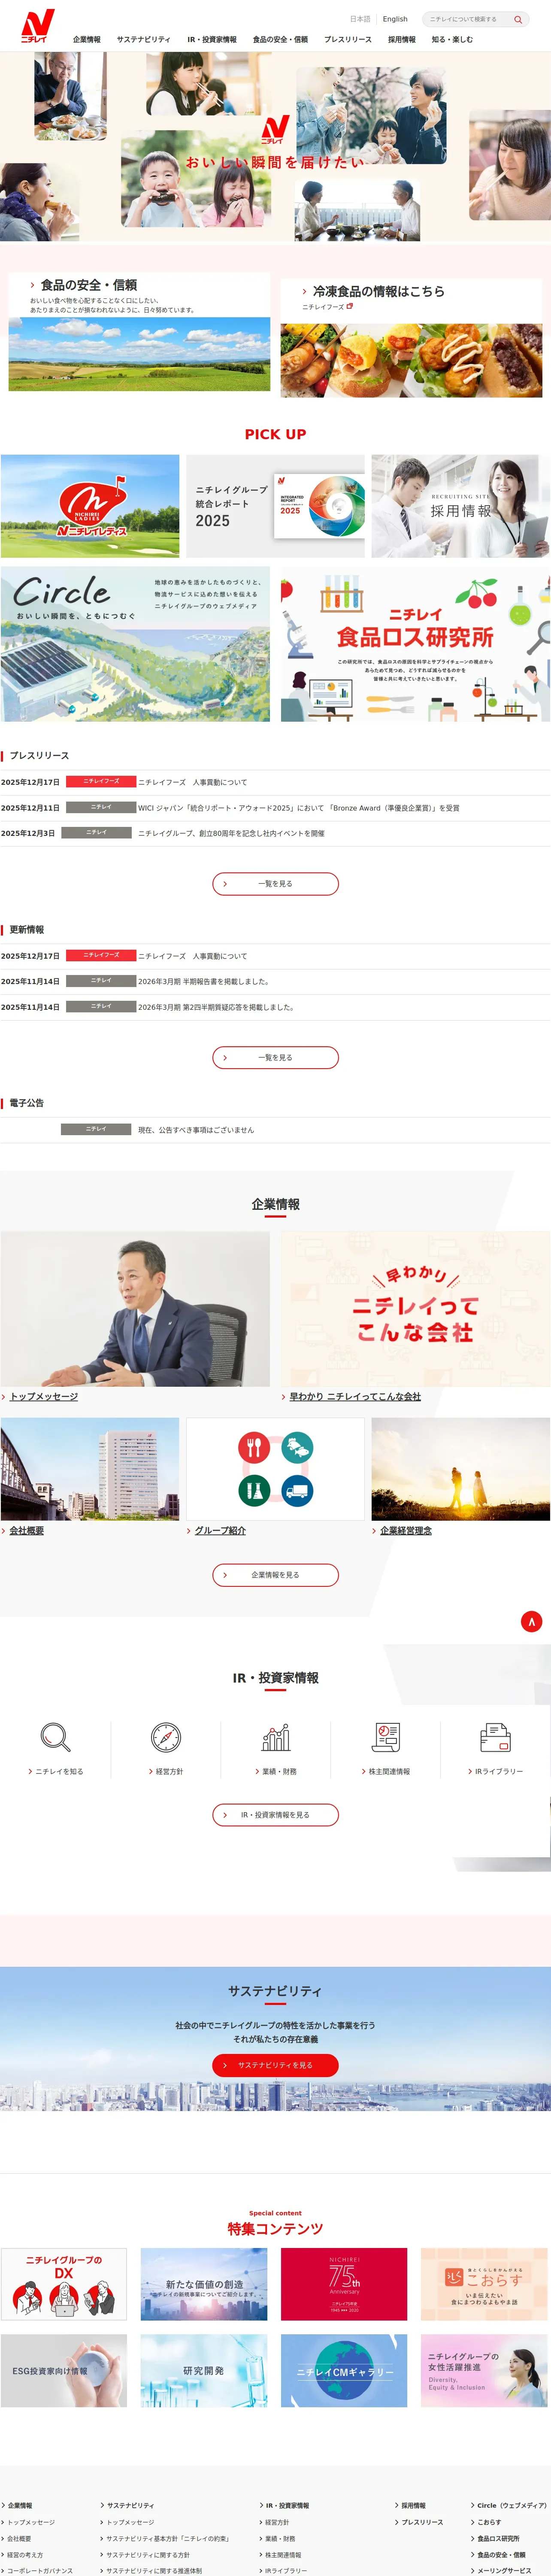Click footer link 経営の考え方
The height and width of the screenshot is (2576, 551).
click(25, 2554)
